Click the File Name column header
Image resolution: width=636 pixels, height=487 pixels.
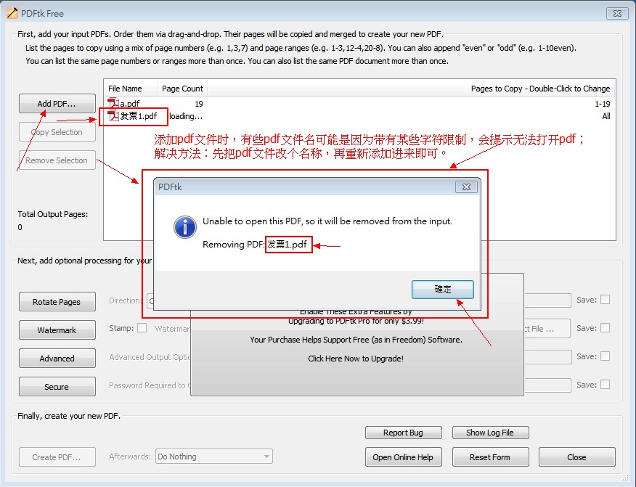click(131, 89)
